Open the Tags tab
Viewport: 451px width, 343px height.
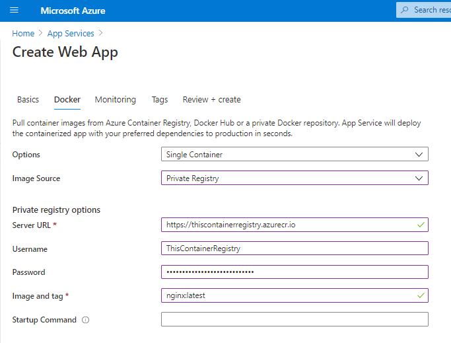[x=160, y=100]
